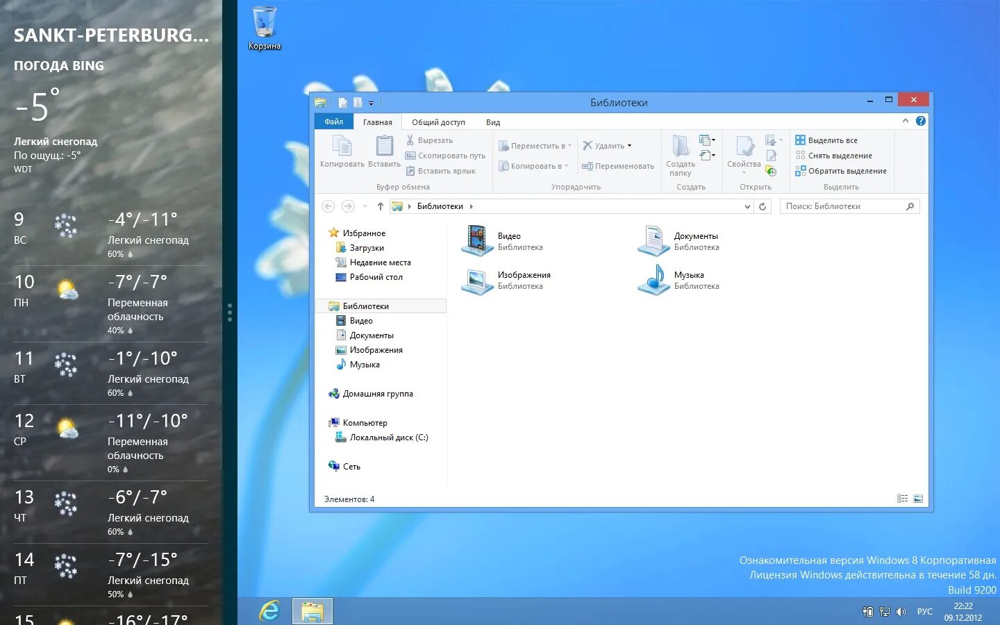Refresh the Библиотеки address bar
The width and height of the screenshot is (1000, 625).
(x=762, y=206)
